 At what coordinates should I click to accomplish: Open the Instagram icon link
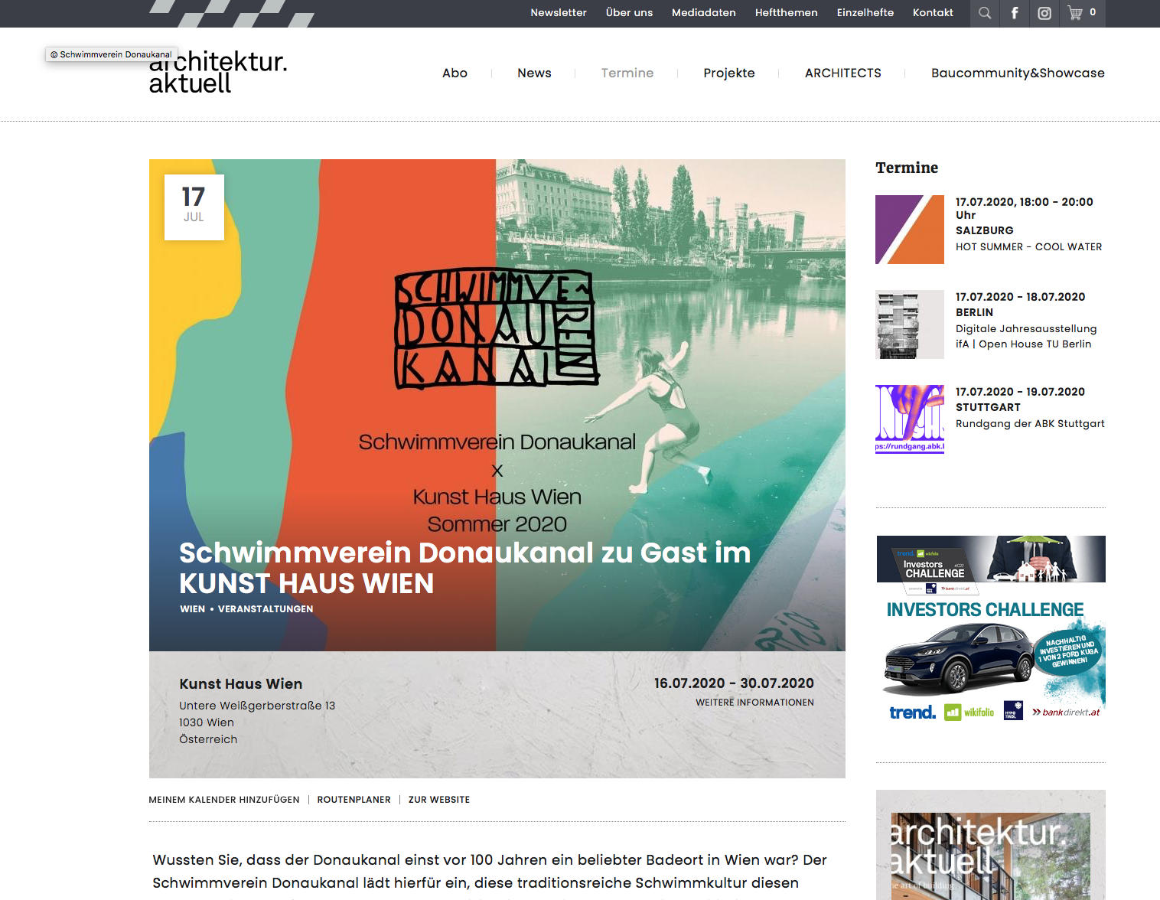(x=1044, y=13)
